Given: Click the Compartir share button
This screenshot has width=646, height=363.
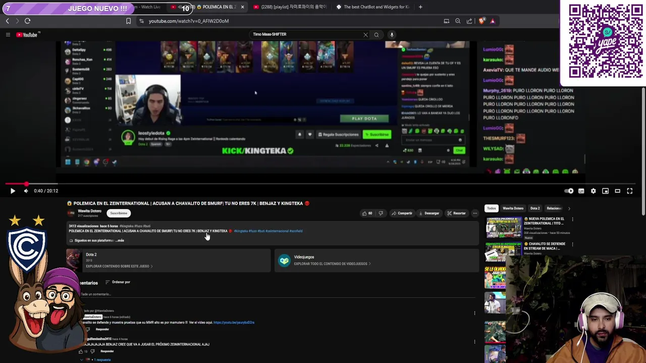Looking at the screenshot, I should tap(402, 213).
